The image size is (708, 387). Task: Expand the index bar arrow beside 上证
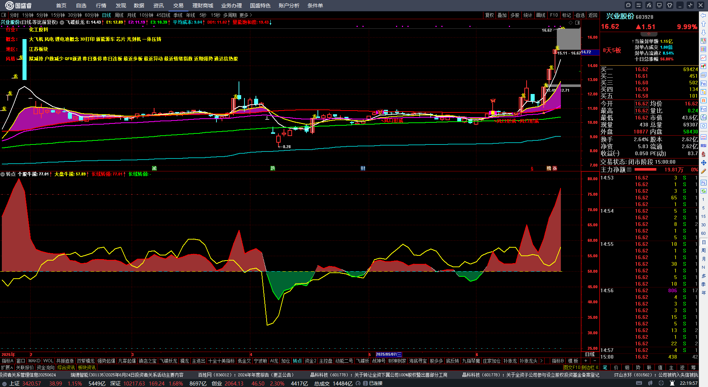pyautogui.click(x=4, y=383)
